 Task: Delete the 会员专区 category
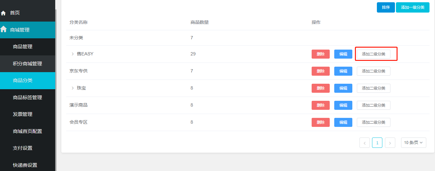(320, 122)
